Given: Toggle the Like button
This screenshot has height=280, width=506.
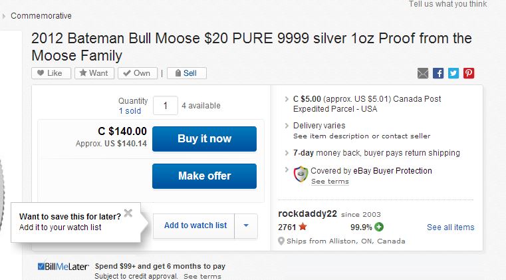Looking at the screenshot, I should [x=51, y=73].
